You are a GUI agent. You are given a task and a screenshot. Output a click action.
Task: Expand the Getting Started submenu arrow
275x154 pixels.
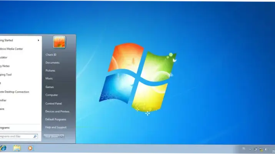[x=38, y=40]
